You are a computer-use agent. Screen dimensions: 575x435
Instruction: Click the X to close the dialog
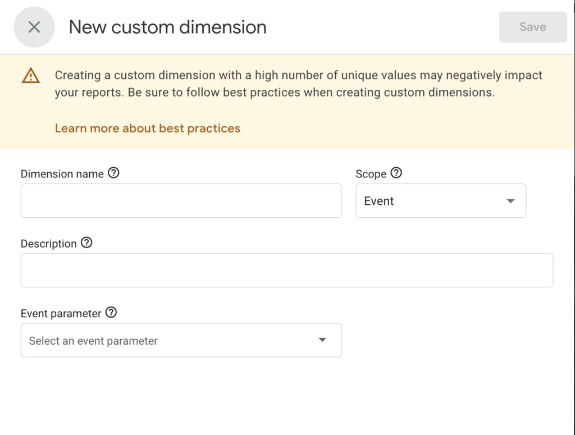pos(34,26)
